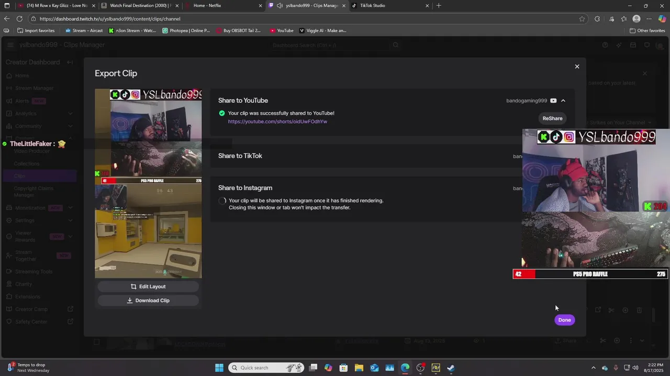The height and width of the screenshot is (376, 670).
Task: Switch to Watch Final Destination (2000) tab
Action: click(140, 6)
